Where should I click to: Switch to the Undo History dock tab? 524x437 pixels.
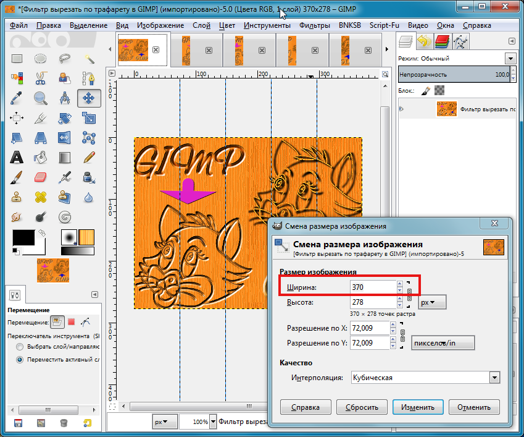click(x=425, y=42)
